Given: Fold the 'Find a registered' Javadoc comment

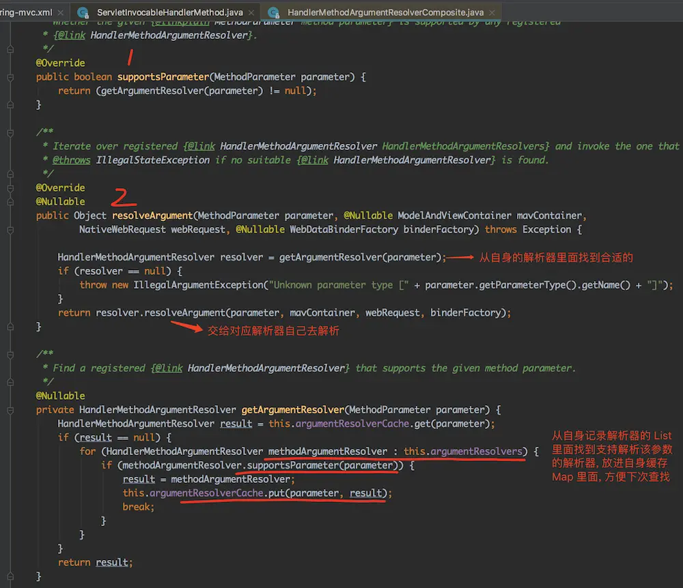Looking at the screenshot, I should (11, 354).
